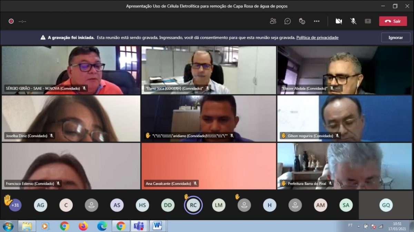This screenshot has width=414, height=232.
Task: Click the Sair leave button
Action: click(393, 21)
